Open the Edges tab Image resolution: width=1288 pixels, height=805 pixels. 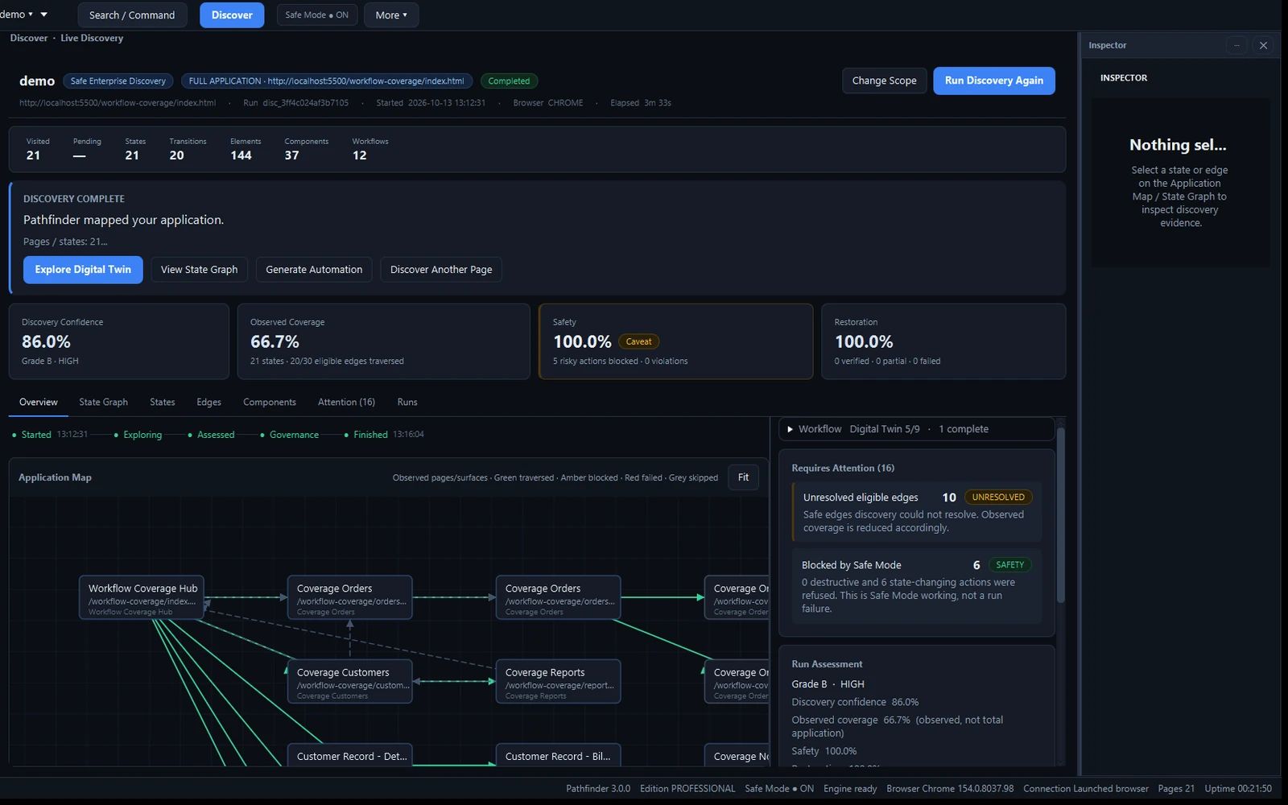[x=208, y=402]
